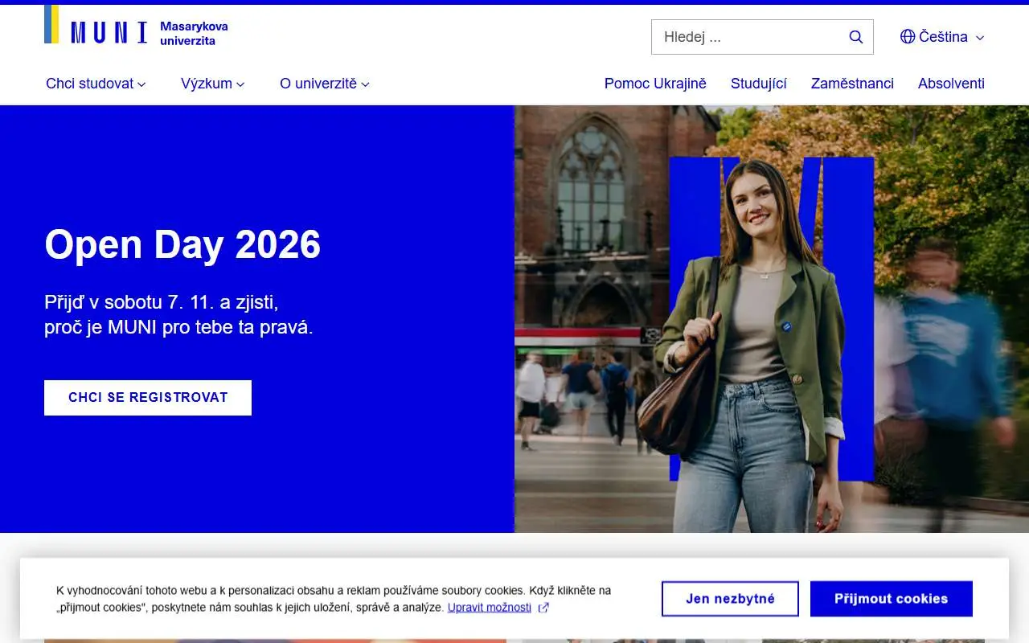Image resolution: width=1029 pixels, height=643 pixels.
Task: Go to the Studující section
Action: pyautogui.click(x=759, y=84)
